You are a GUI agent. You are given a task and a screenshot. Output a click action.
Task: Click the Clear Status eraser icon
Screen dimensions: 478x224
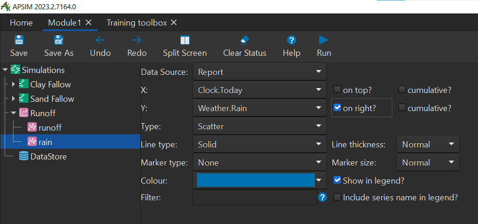point(245,40)
